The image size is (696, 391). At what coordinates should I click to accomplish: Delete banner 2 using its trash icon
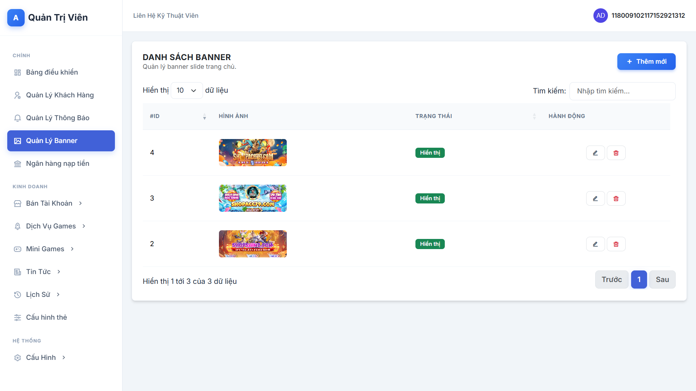click(616, 244)
